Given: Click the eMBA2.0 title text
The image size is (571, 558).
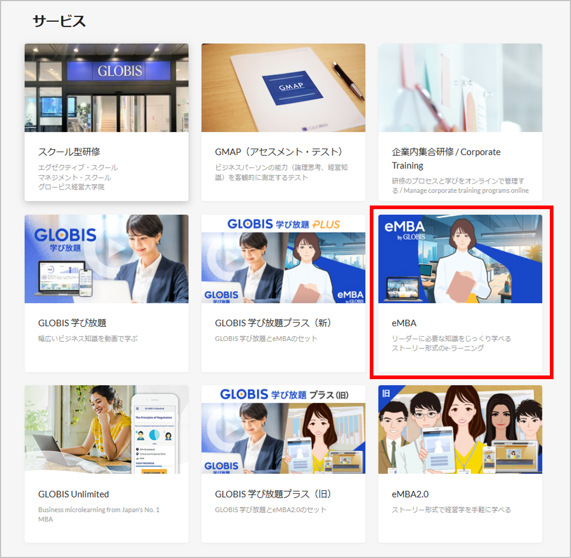Looking at the screenshot, I should coord(410,494).
